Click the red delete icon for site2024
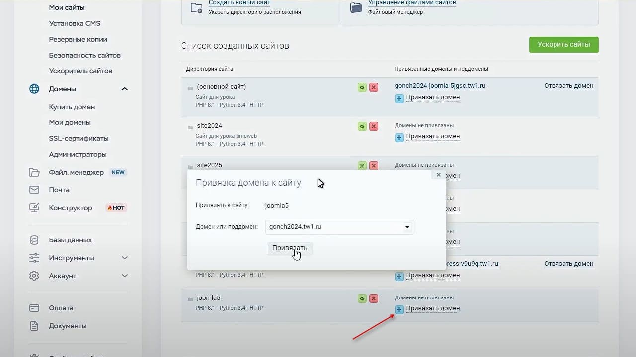636x357 pixels. pos(374,126)
